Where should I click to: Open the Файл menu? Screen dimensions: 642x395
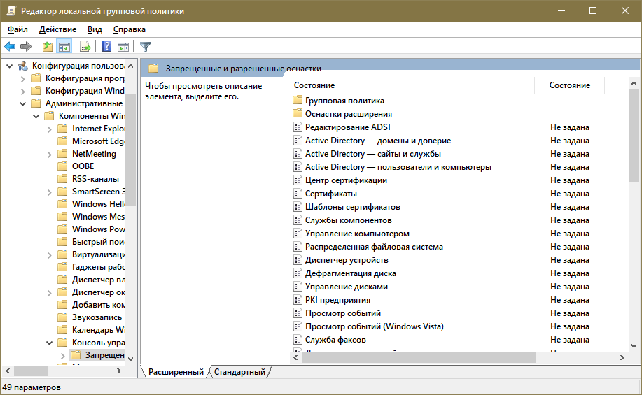pyautogui.click(x=18, y=29)
